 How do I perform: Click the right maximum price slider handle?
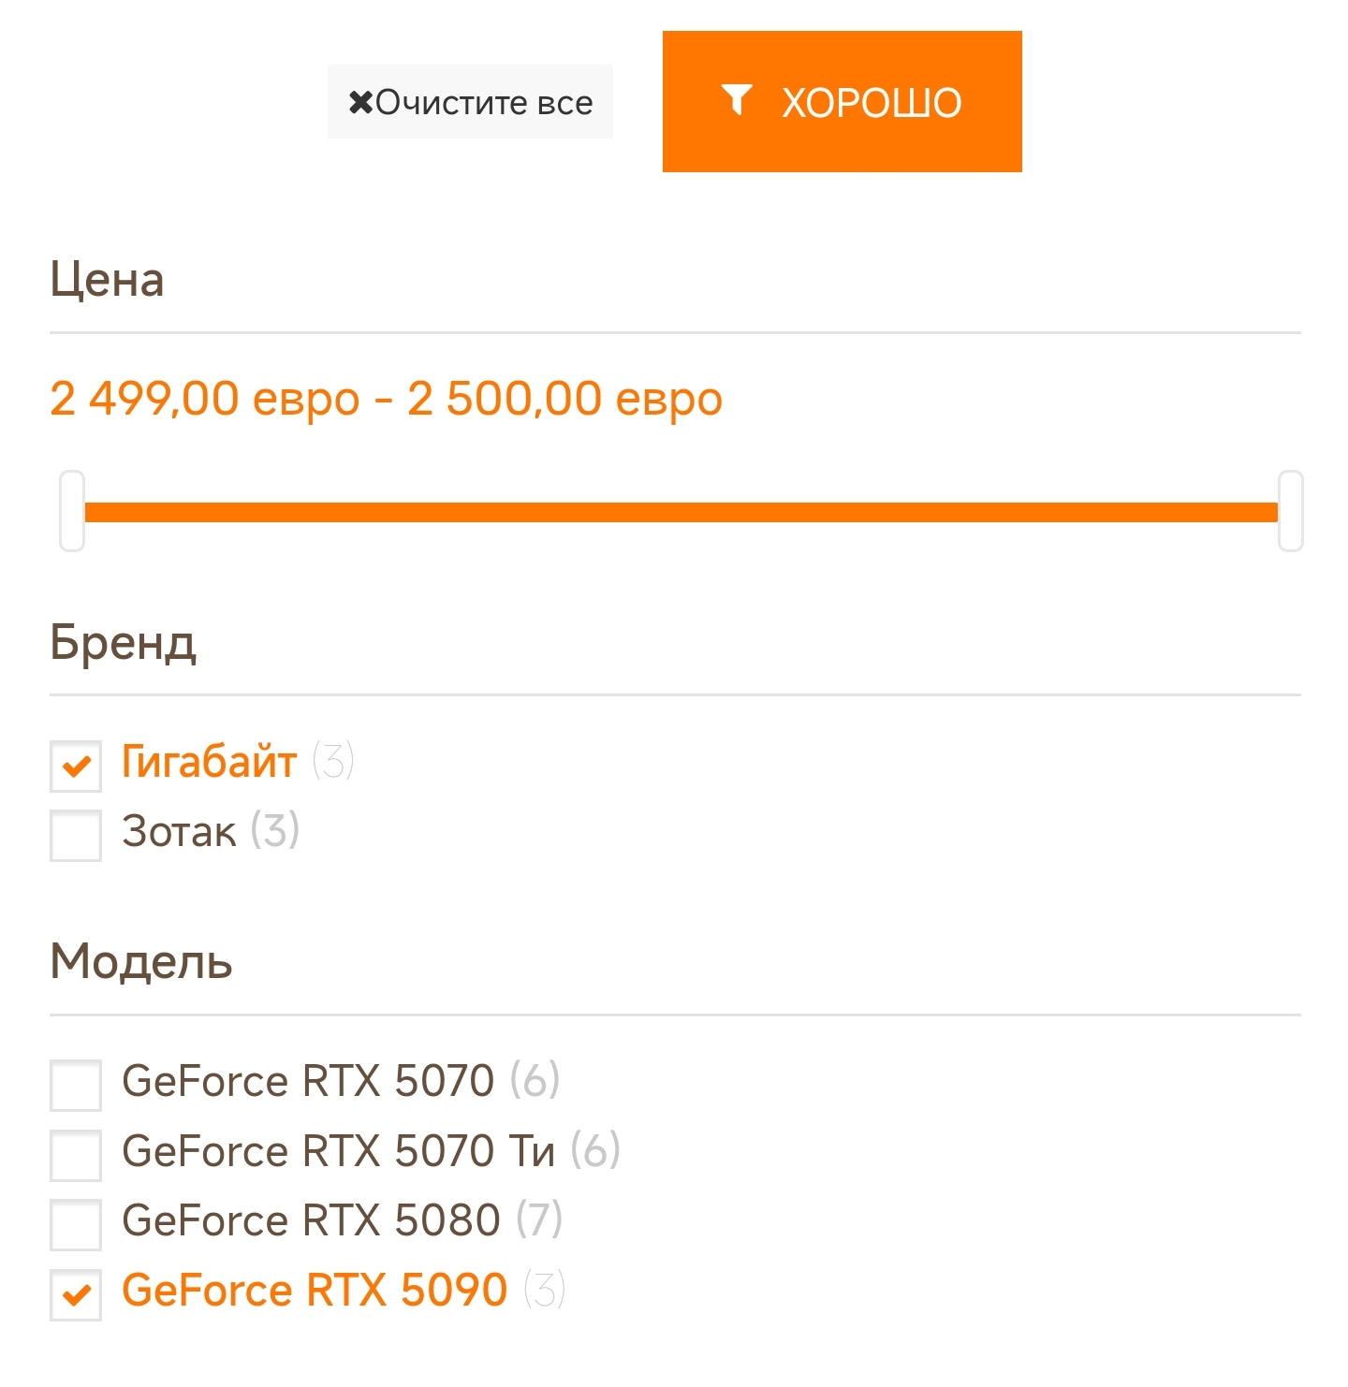(1290, 511)
